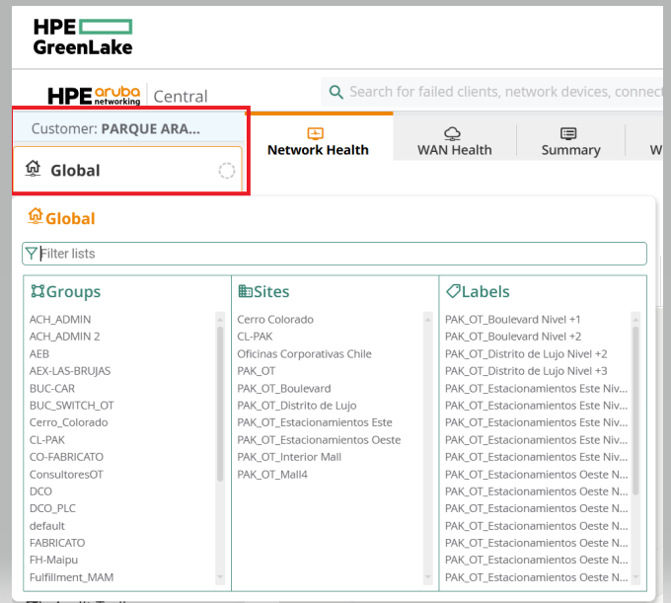The image size is (671, 603).
Task: Select site PAK_OT_Estacionamientos Oeste
Action: click(319, 439)
